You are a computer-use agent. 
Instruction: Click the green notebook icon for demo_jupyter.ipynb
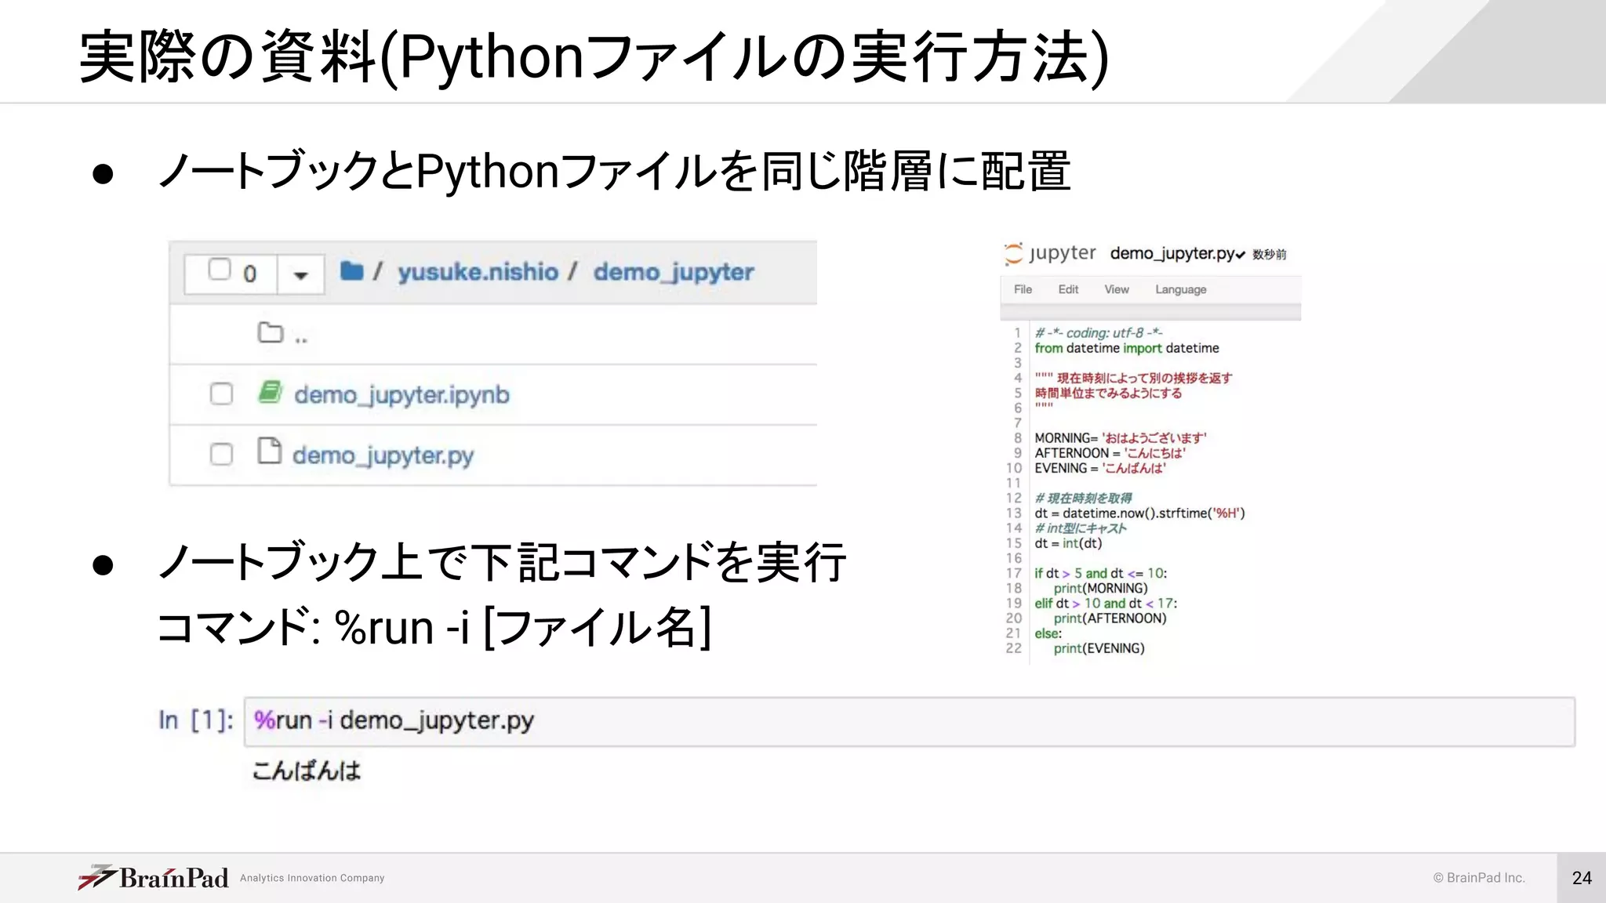(x=271, y=392)
